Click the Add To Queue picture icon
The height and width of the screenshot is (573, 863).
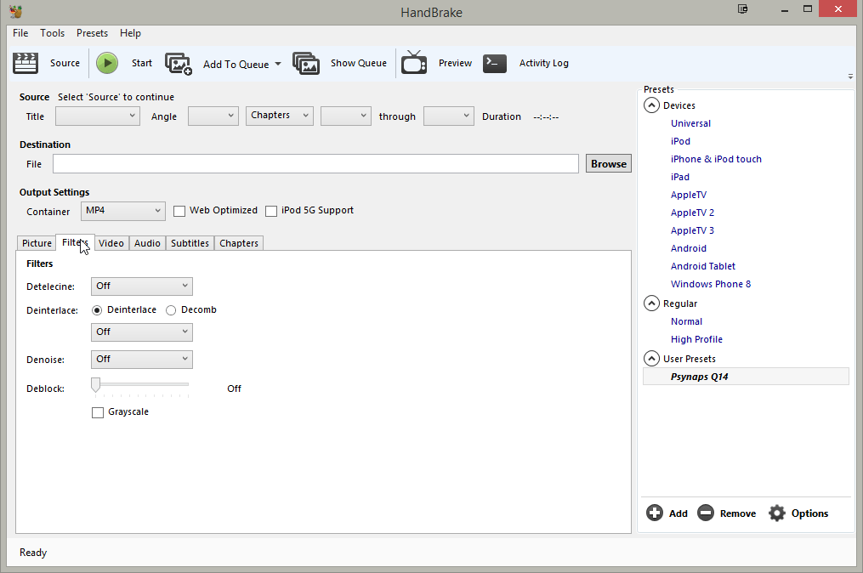tap(179, 64)
